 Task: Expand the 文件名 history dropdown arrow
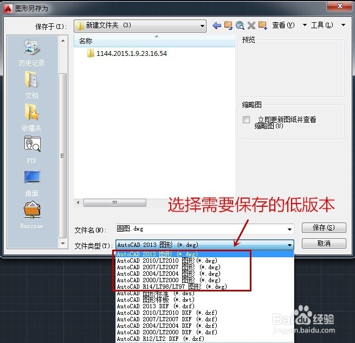coord(289,229)
